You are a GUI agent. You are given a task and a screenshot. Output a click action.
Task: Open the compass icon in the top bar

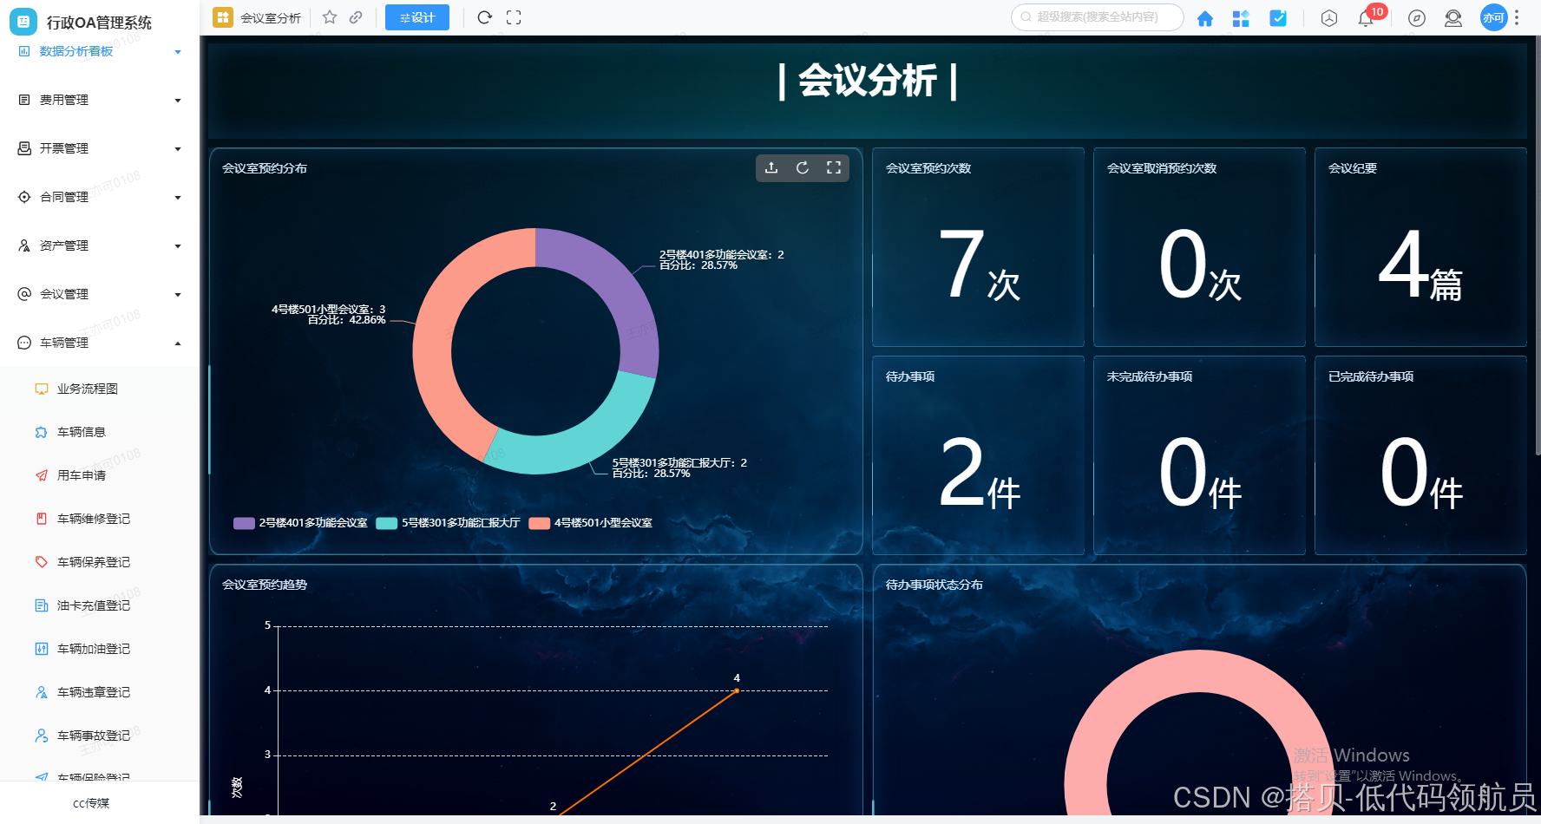pyautogui.click(x=1417, y=18)
